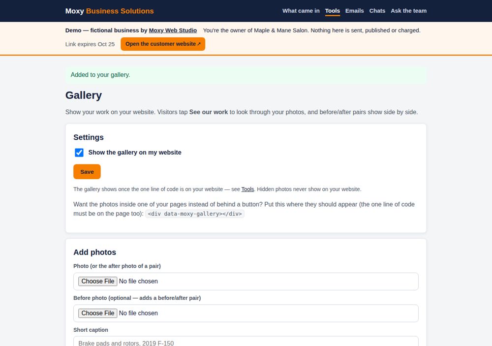This screenshot has height=346, width=492.
Task: Click the Moxy Business Solutions logo
Action: (x=110, y=11)
